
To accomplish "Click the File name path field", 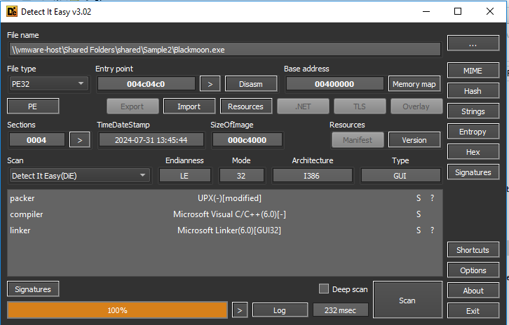I will point(224,50).
